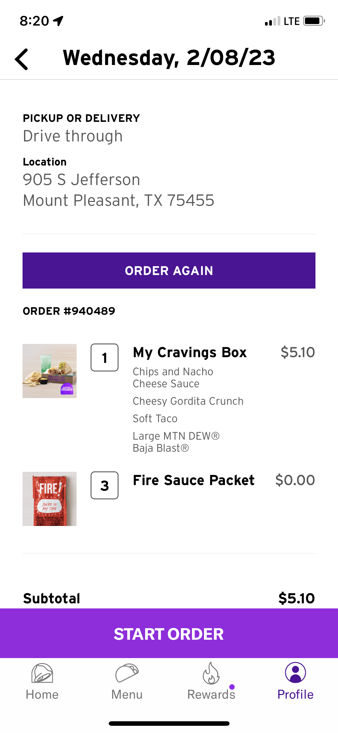This screenshot has width=338, height=733.
Task: Select the Profile person icon
Action: pos(295,673)
